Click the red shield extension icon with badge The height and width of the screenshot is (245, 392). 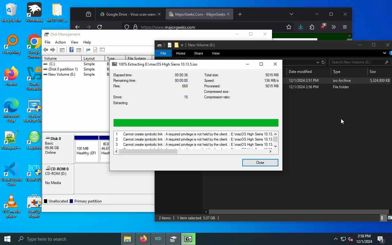[323, 27]
